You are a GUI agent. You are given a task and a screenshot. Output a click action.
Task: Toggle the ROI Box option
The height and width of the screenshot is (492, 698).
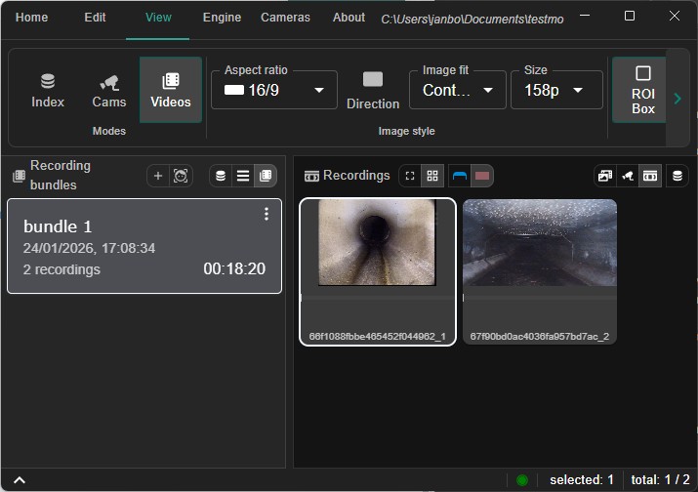642,90
